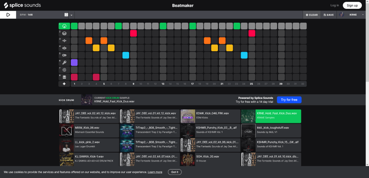Toggle crimson keys pad at step 4
369x178 pixels.
click(96, 77)
